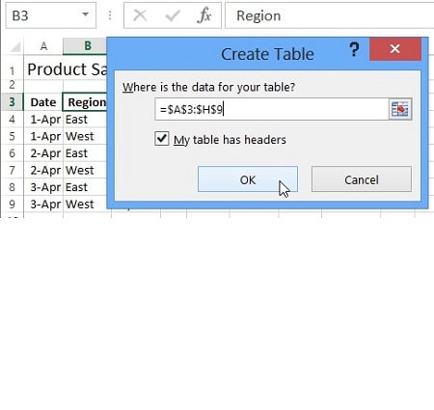The image size is (434, 410).
Task: Cancel the Create Table dialog
Action: tap(362, 179)
